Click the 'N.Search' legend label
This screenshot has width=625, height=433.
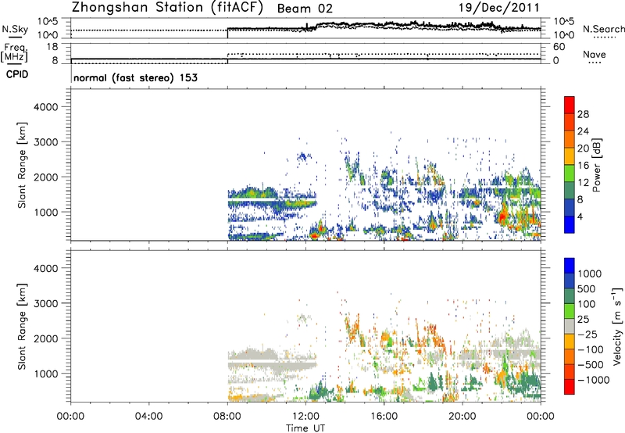click(604, 29)
